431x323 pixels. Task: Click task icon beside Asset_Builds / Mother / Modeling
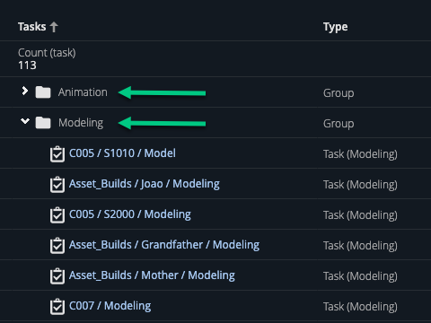point(57,276)
